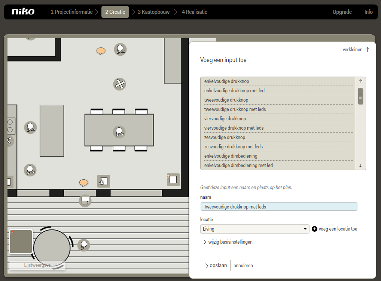Select the light bulb left of the kitchen island, upper
Screen dimensions: 381x281
pyautogui.click(x=30, y=127)
